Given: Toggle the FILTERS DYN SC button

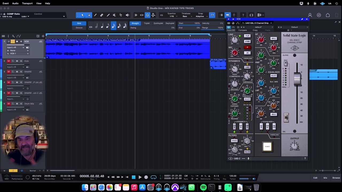Looking at the screenshot, I should click(234, 141).
